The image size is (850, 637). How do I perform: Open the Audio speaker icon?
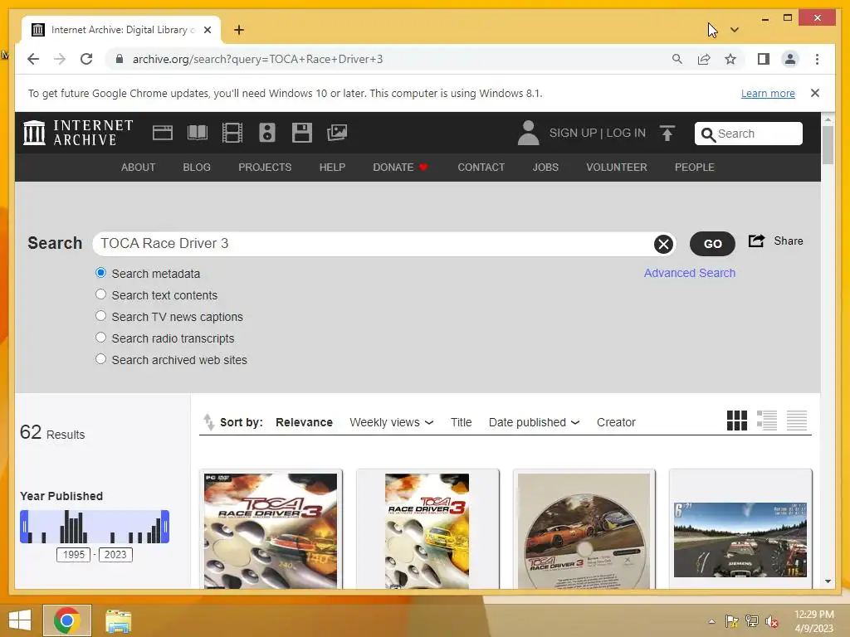pos(266,133)
